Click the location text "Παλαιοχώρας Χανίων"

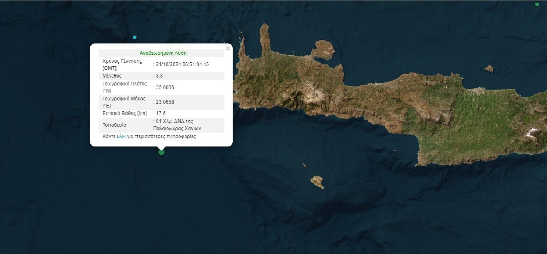pyautogui.click(x=177, y=128)
